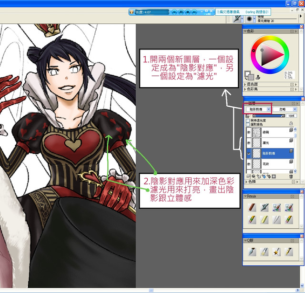Click the new watercolor layer icon in the layers footer

264,177
